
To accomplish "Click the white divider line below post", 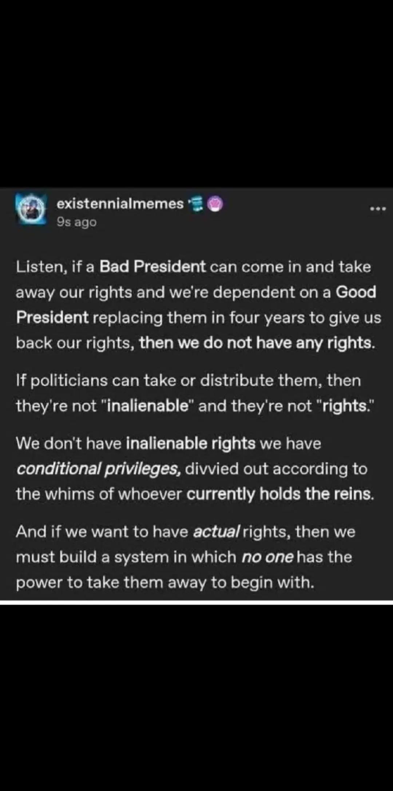I will coord(196,602).
